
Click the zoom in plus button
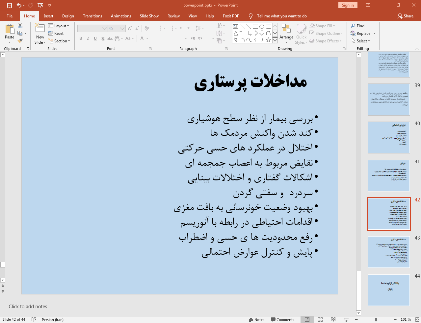pyautogui.click(x=395, y=319)
